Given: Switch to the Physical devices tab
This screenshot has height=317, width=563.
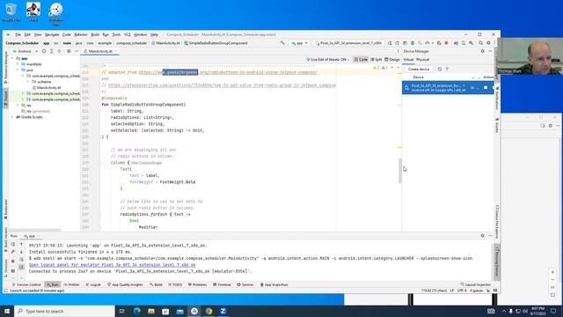Looking at the screenshot, I should (422, 60).
